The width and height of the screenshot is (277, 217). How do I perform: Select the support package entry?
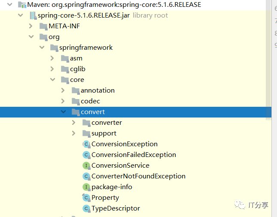click(104, 133)
